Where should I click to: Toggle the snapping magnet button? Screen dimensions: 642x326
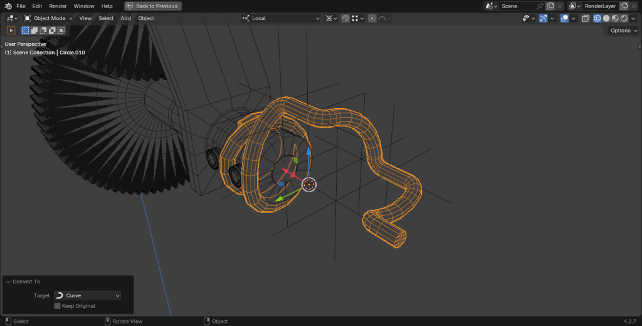click(x=345, y=18)
